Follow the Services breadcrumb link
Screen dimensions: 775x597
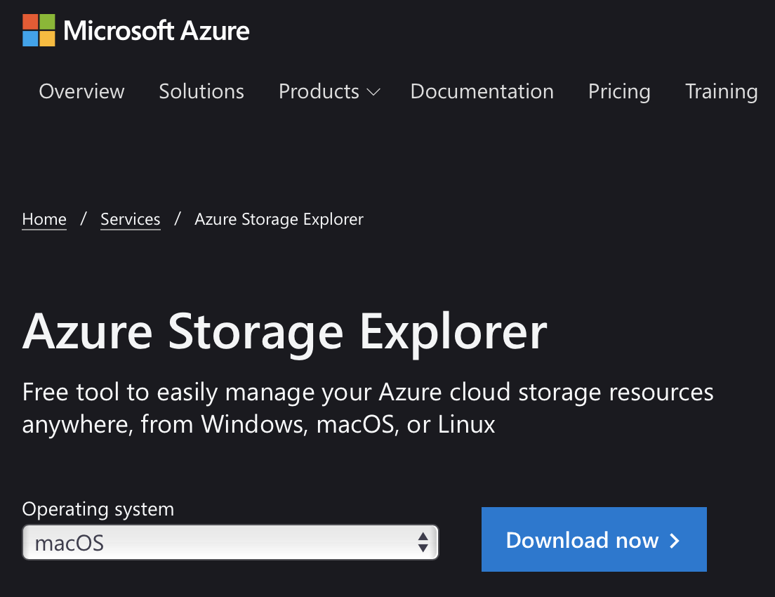pos(131,219)
